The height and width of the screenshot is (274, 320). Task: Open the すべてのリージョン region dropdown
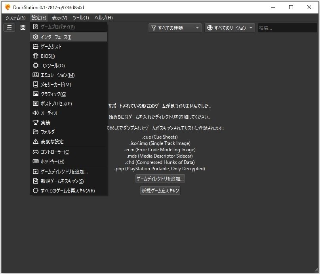point(230,28)
